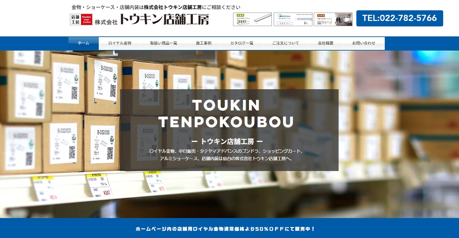Viewport: 459px width, 238px height.
Task: Go to the 会社概要 page
Action: pos(326,43)
